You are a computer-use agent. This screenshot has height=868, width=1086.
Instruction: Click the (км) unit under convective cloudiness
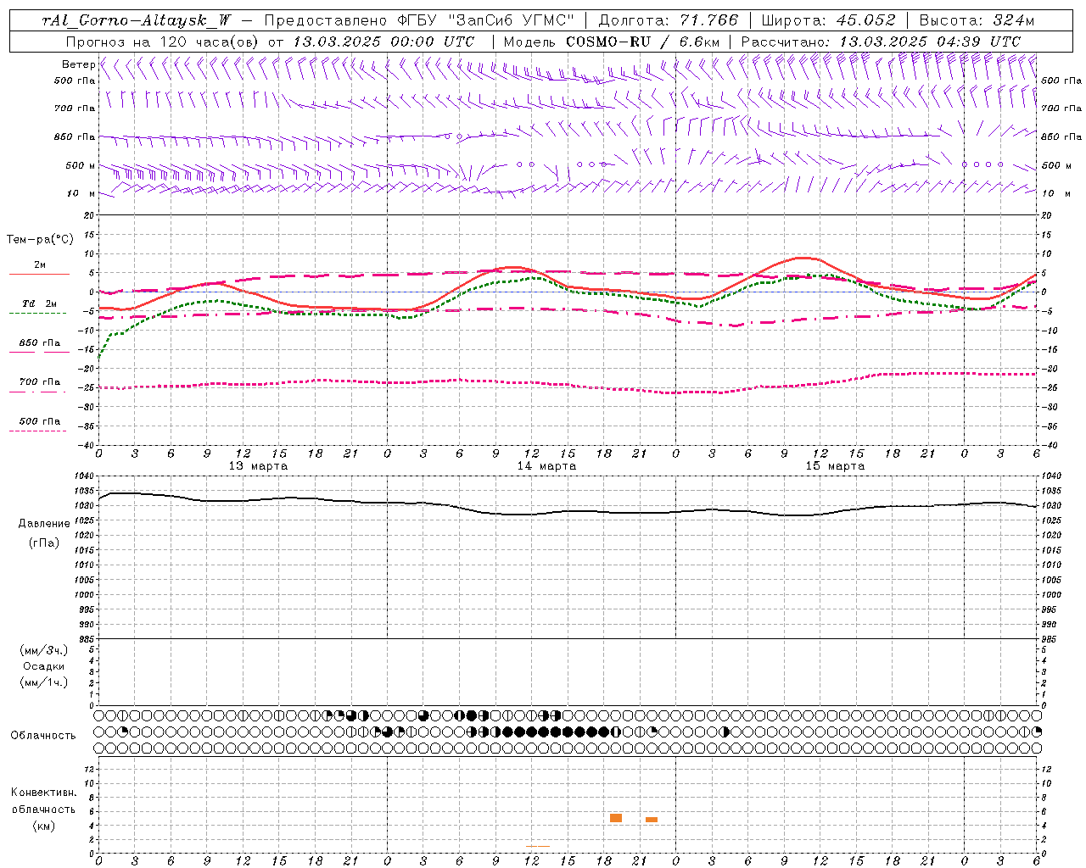click(x=43, y=826)
